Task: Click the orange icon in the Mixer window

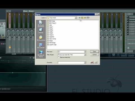Action: [10, 47]
